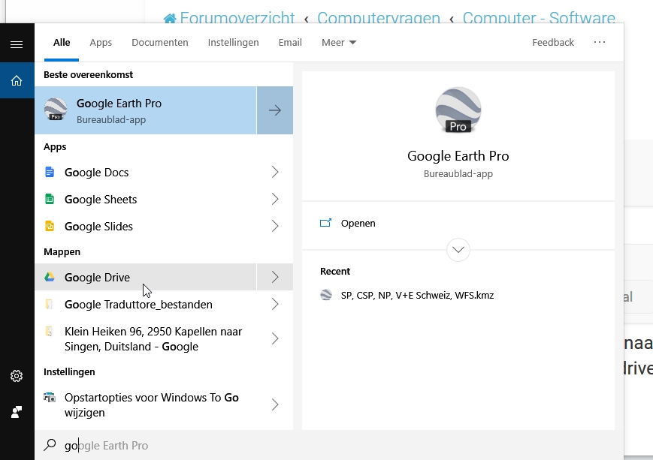
Task: Open Google Sheets app result
Action: tap(101, 200)
